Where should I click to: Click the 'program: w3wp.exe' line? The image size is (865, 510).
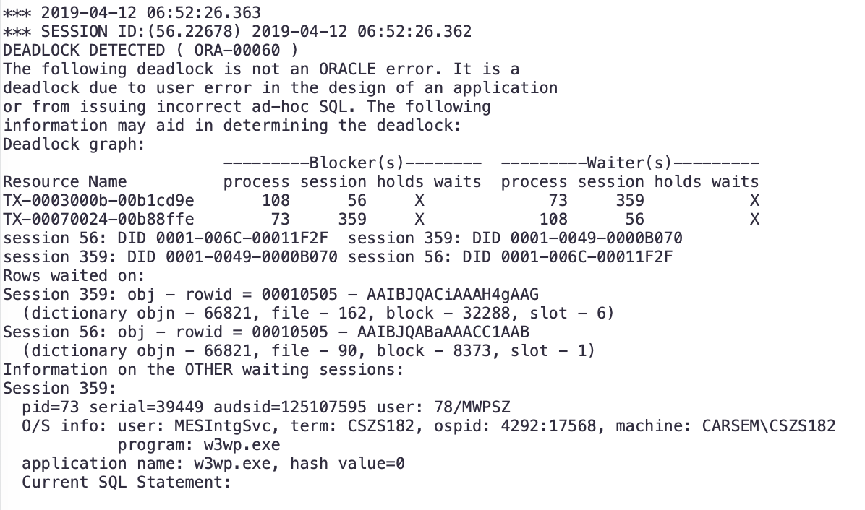pyautogui.click(x=199, y=444)
